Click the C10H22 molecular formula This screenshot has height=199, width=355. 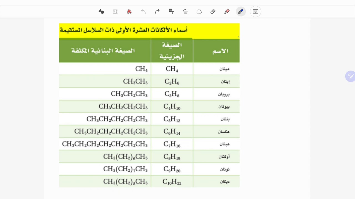172,182
